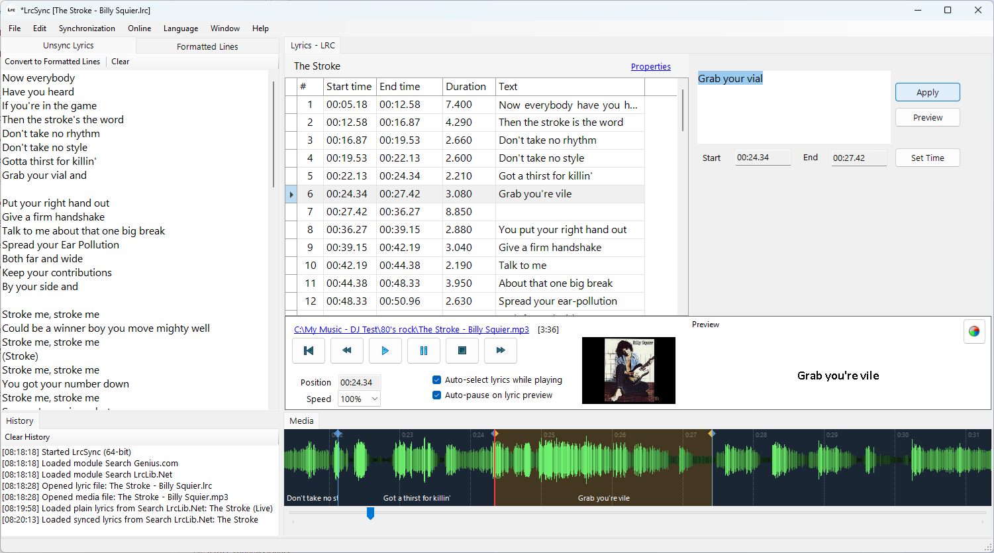The height and width of the screenshot is (553, 994).
Task: Select empty-text row 7 by its number
Action: pyautogui.click(x=310, y=212)
